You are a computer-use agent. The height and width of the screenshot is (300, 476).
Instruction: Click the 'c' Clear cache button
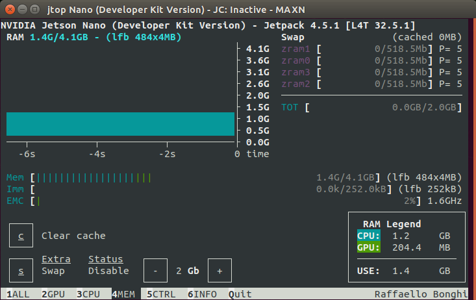tap(21, 236)
